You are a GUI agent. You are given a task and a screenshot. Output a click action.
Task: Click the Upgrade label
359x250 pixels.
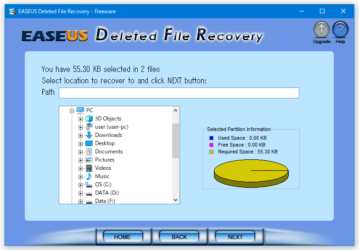(x=322, y=42)
